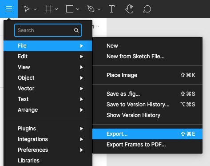Click the magnifier icon in Search

click(x=76, y=30)
